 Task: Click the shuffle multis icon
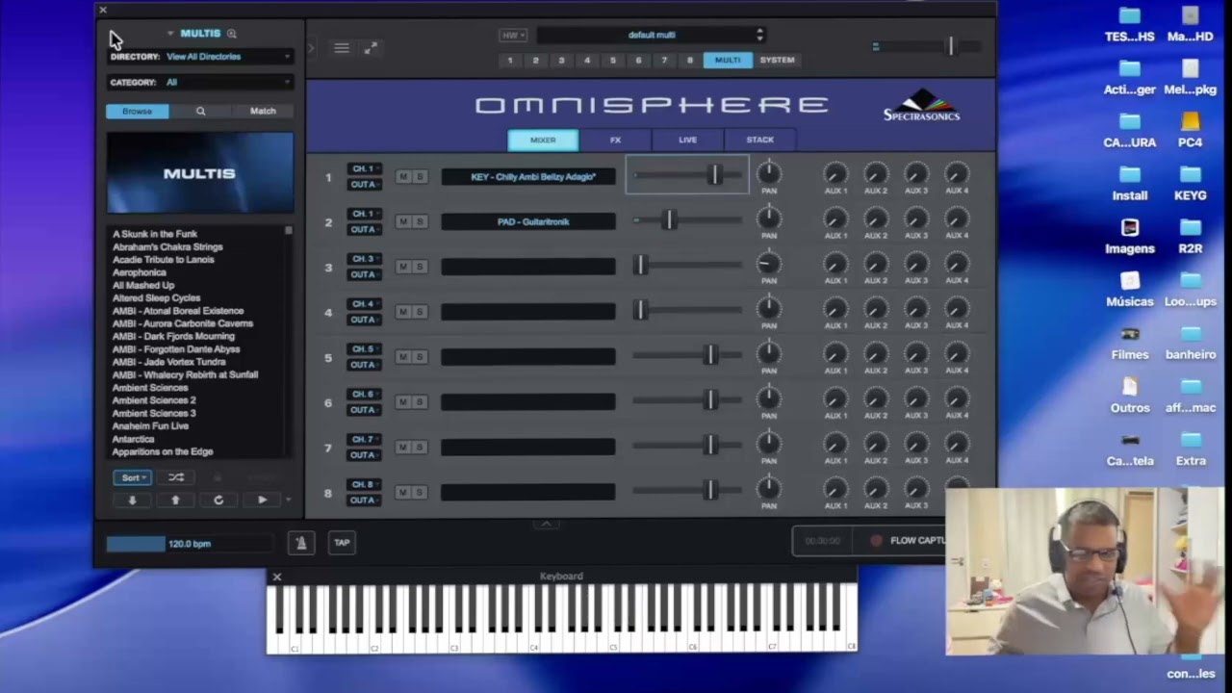[x=176, y=477]
